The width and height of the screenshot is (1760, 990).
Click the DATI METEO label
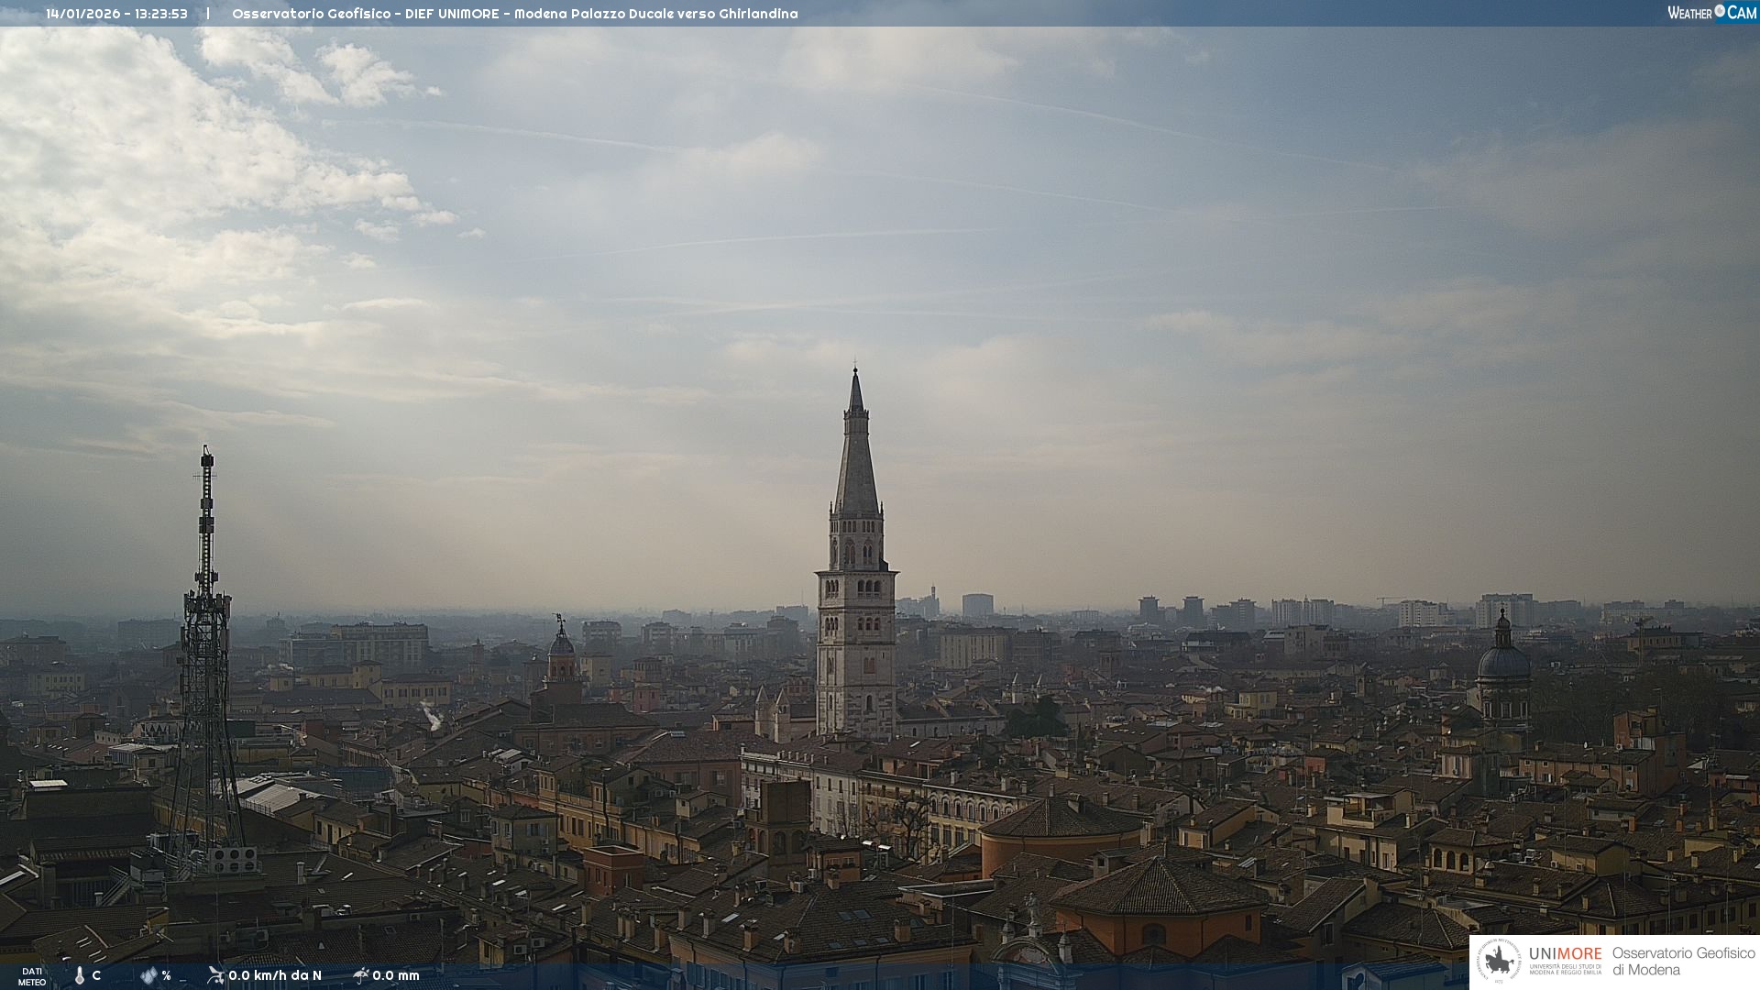[x=32, y=976]
